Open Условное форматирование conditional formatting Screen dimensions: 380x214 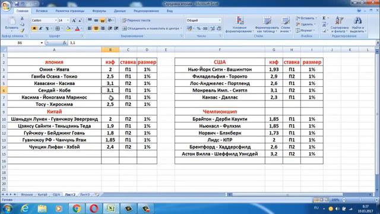pyautogui.click(x=240, y=24)
